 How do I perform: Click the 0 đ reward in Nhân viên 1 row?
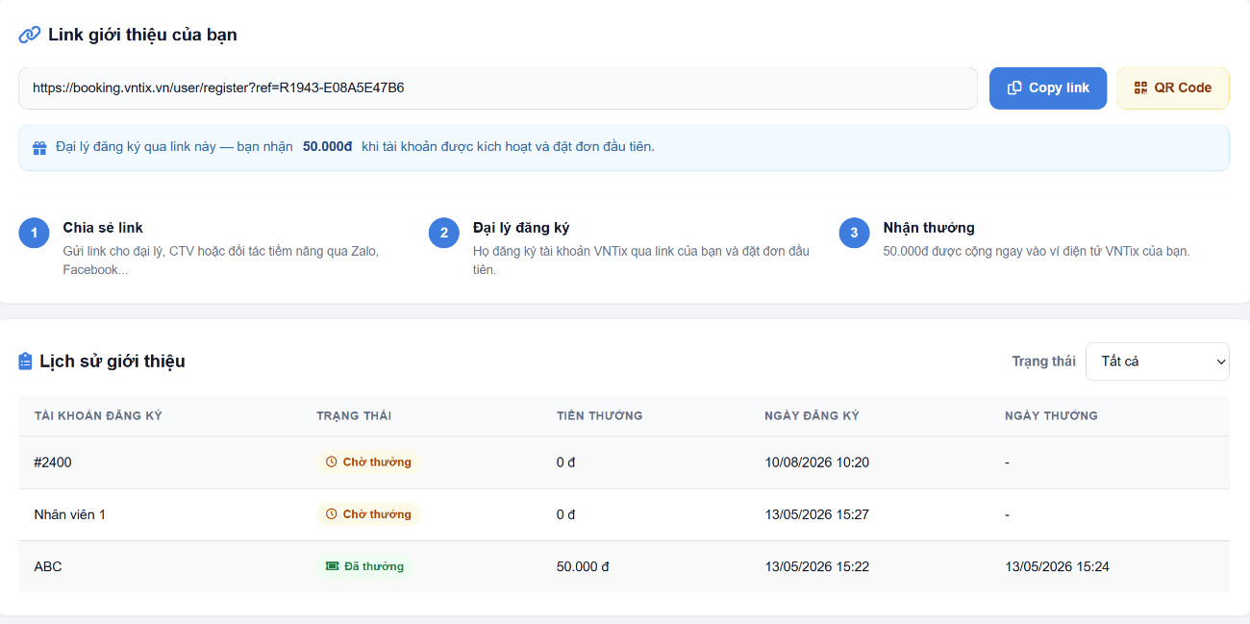coord(565,514)
